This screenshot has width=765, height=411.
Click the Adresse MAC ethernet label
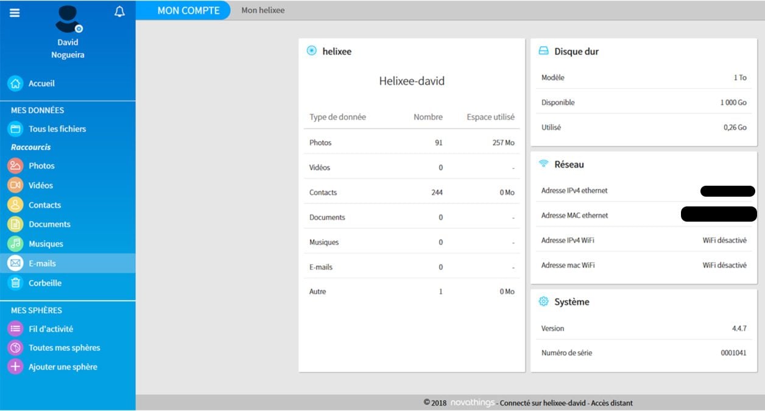point(574,216)
